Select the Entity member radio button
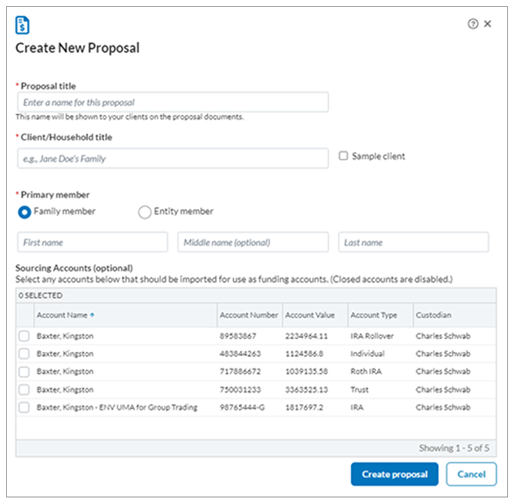This screenshot has height=504, width=516. click(x=145, y=212)
